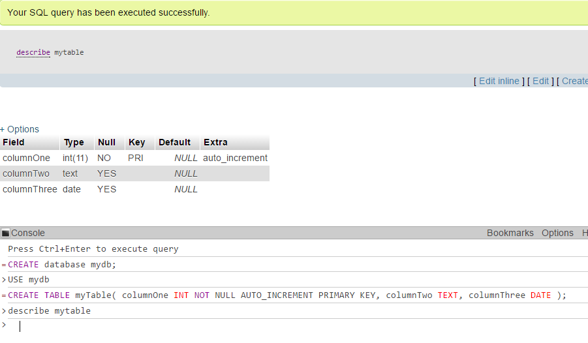Click the success message banner text

[x=108, y=13]
